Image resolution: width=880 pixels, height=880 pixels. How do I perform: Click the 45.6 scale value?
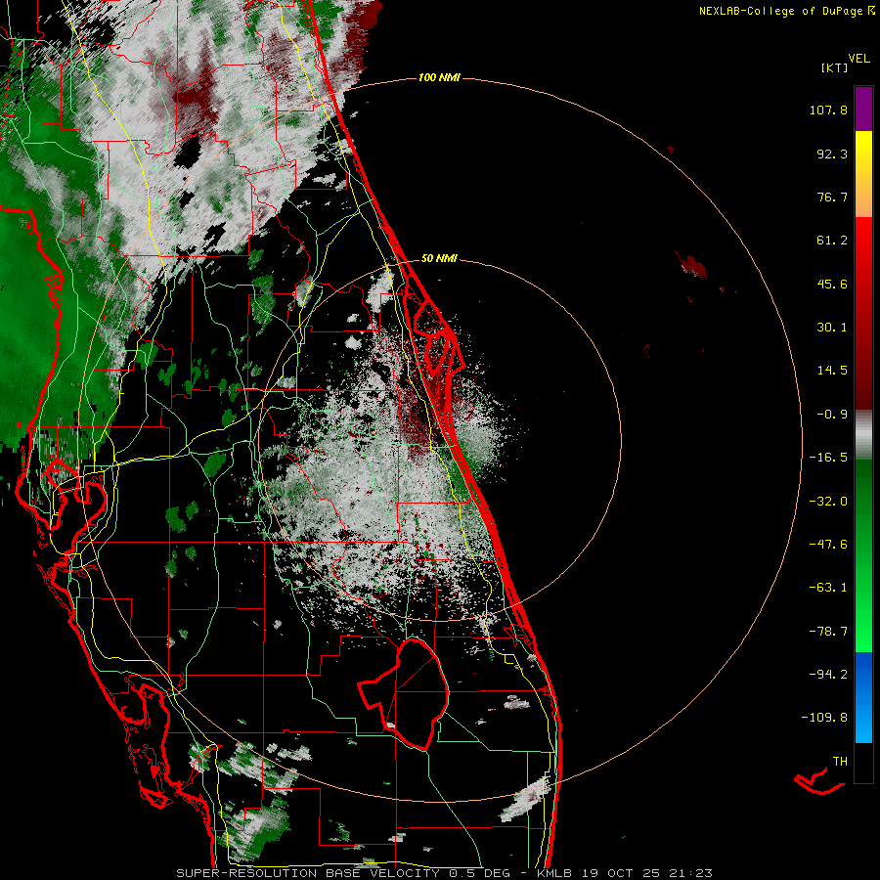tap(832, 284)
